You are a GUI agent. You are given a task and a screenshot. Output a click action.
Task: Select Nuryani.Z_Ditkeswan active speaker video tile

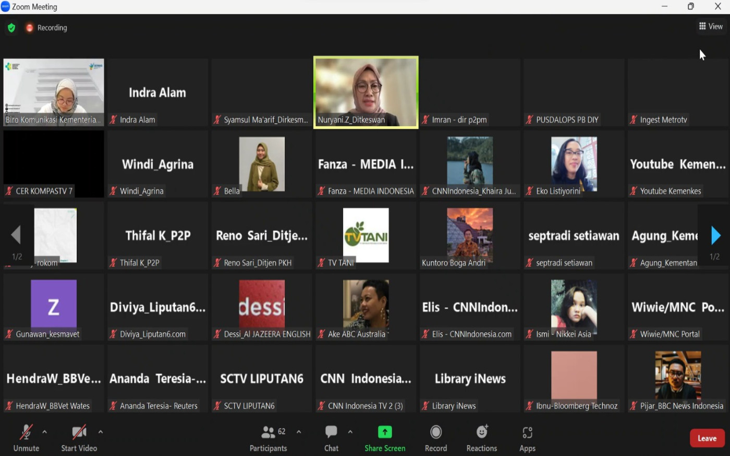point(366,92)
